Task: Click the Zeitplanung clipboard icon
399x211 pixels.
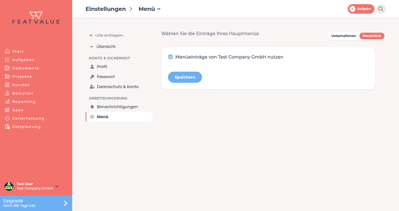Action: (7, 127)
